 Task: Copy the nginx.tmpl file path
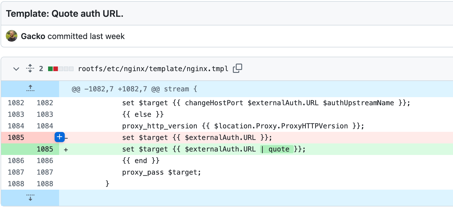point(238,69)
